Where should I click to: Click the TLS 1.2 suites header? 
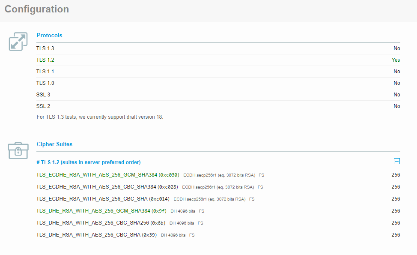(x=89, y=162)
